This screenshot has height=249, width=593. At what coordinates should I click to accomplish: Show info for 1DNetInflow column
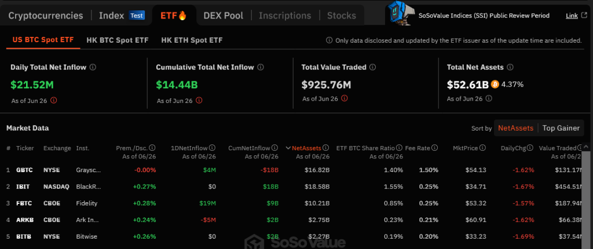[x=212, y=148]
